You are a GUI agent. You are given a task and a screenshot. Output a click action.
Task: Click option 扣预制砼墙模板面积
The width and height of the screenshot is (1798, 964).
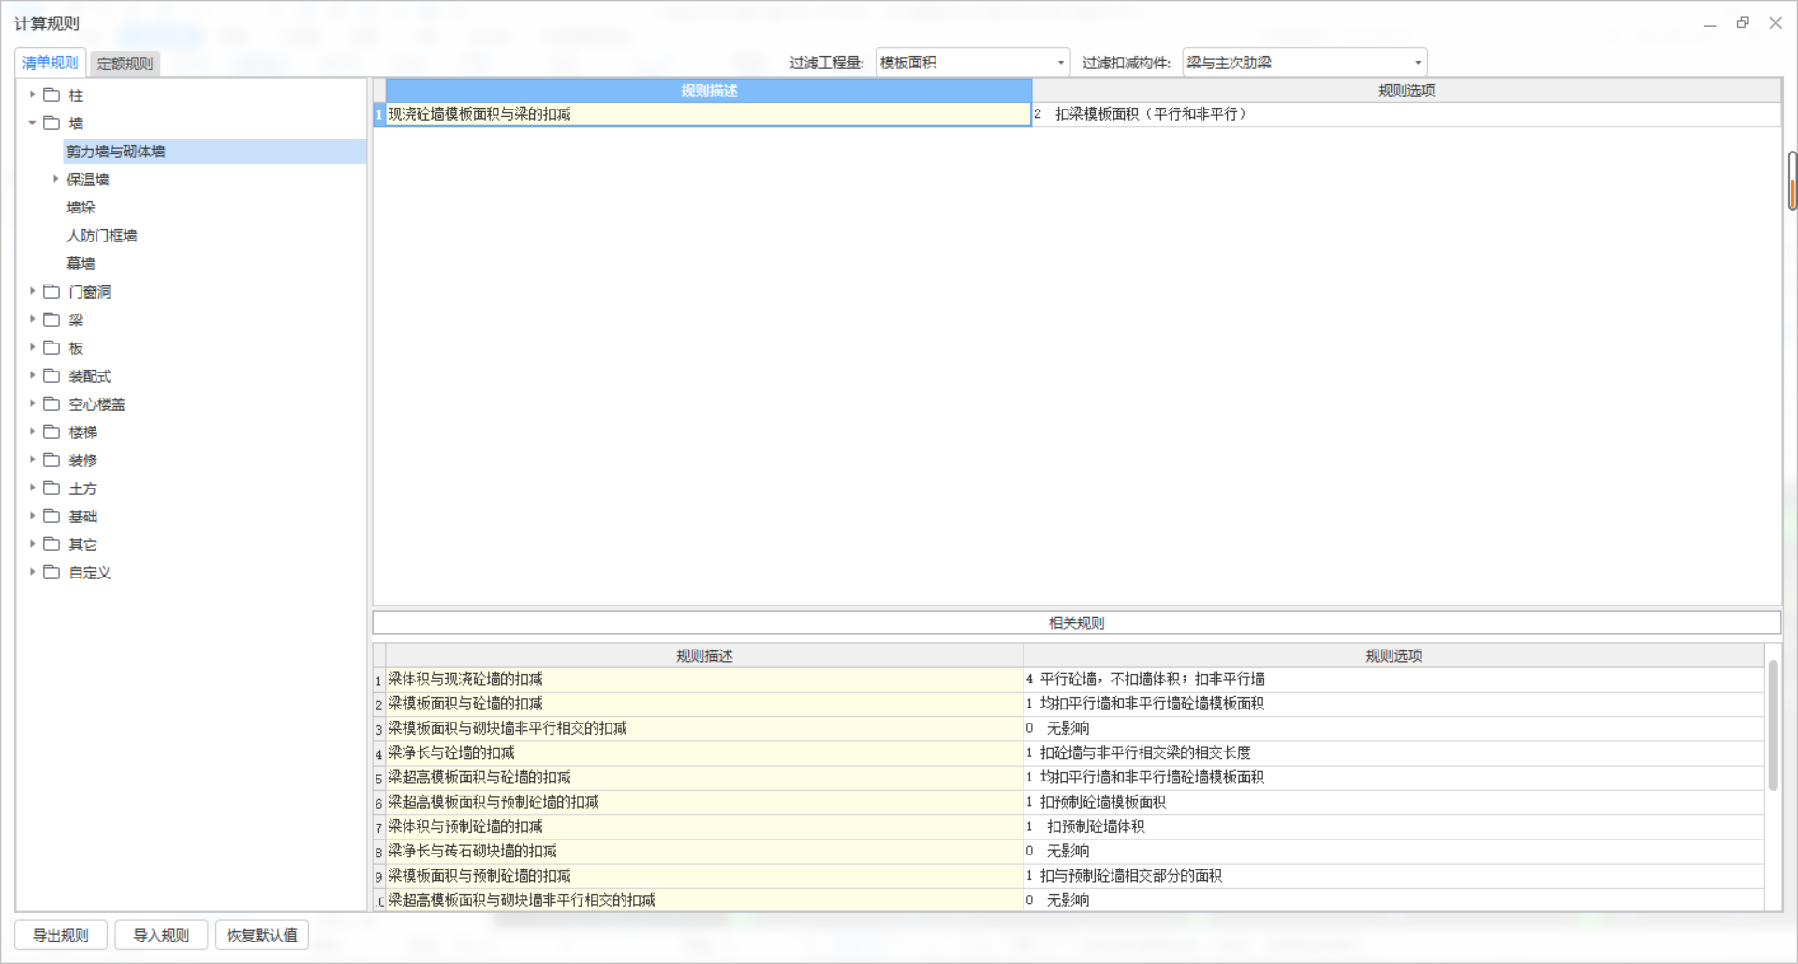point(1393,802)
